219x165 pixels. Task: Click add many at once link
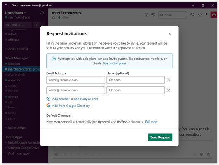tap(86, 99)
